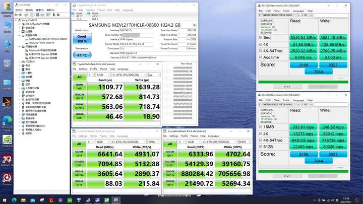
Task: Open the 3DMark desktop shortcut
Action: 7,103
